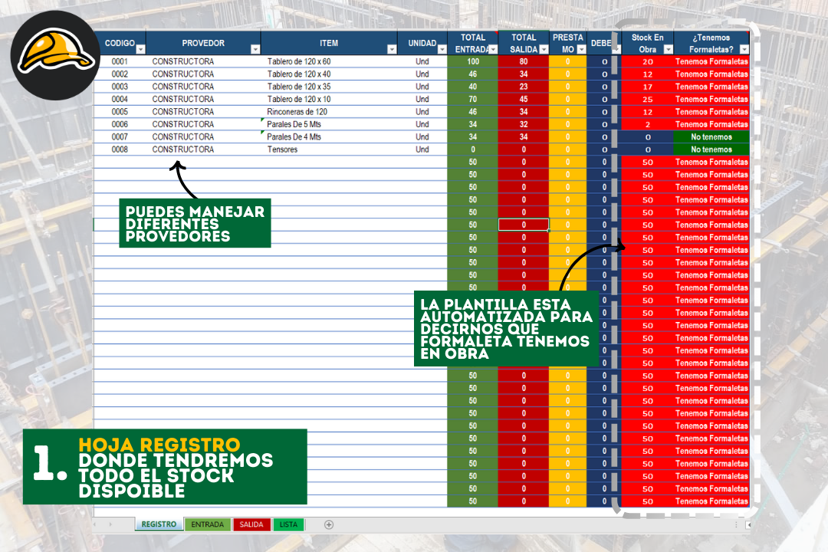This screenshot has width=828, height=552.
Task: Open the TOTAL SALIDA filter dropdown
Action: point(544,49)
